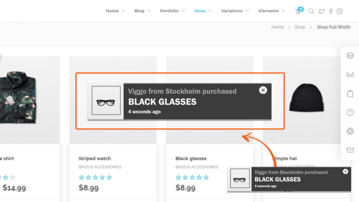The image size is (359, 202).
Task: Open the Instagram icon in header
Action: (339, 11)
